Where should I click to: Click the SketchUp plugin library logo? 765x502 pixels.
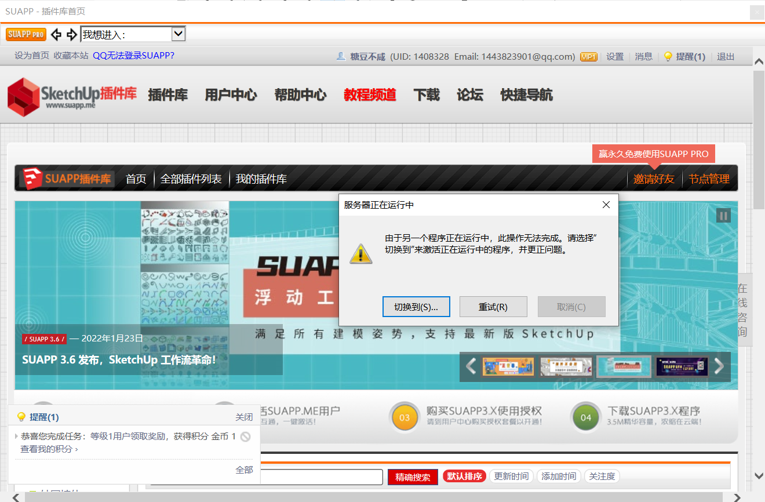click(72, 96)
